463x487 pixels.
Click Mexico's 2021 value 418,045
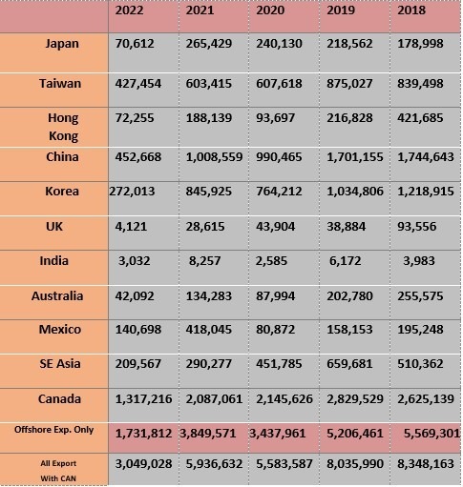(x=209, y=330)
